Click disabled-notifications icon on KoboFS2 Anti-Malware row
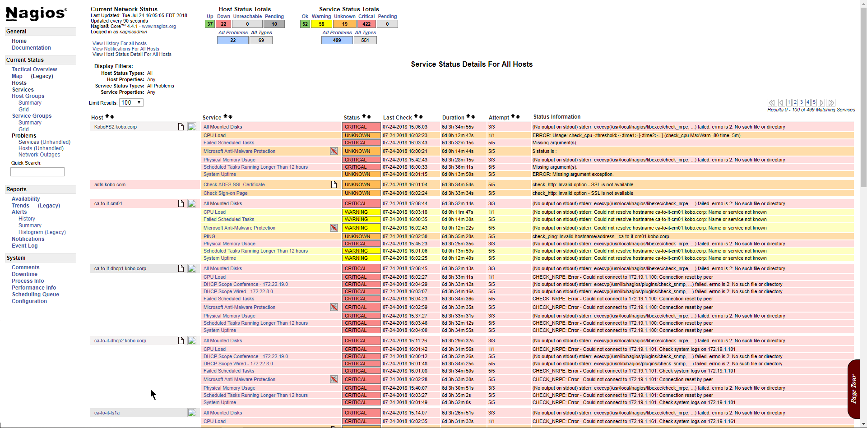Image resolution: width=867 pixels, height=428 pixels. (334, 152)
